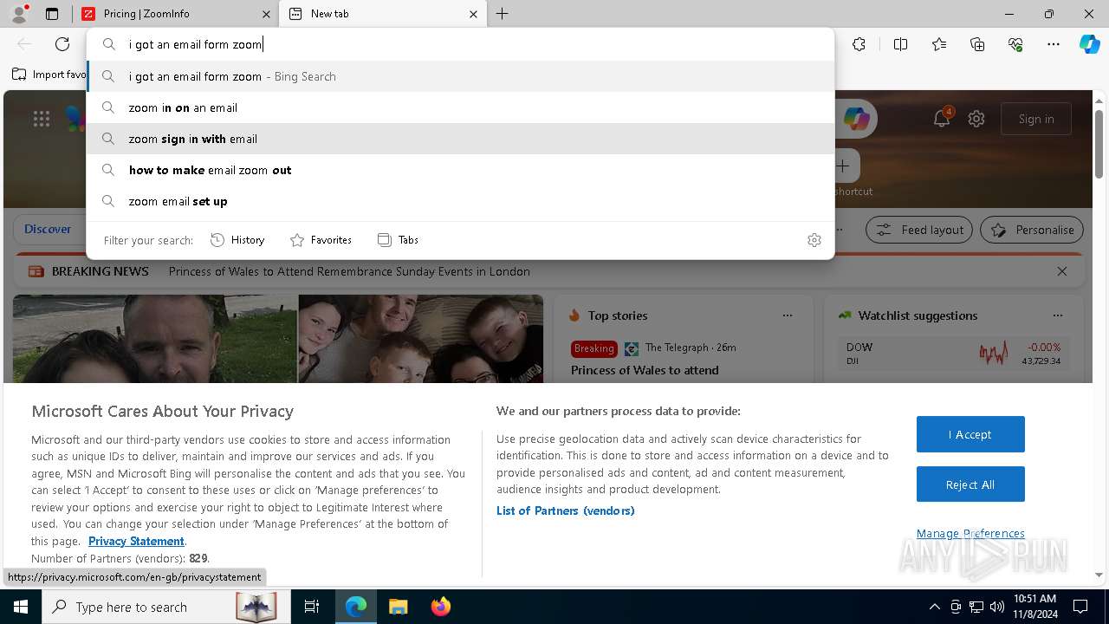Open the Edge profile icon

click(18, 14)
